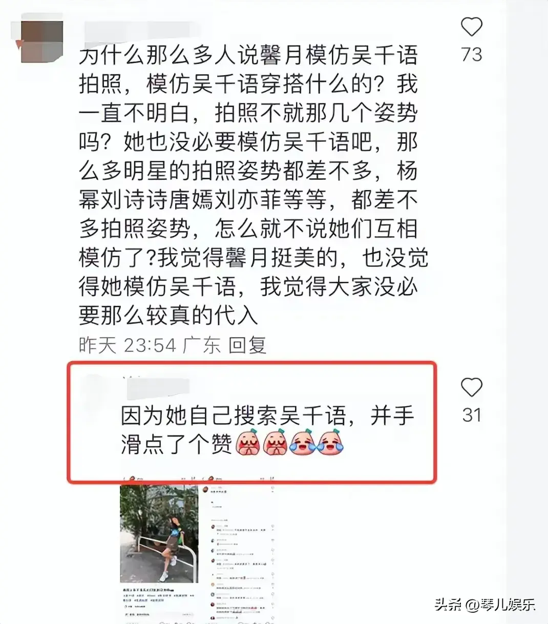Tap the second crying-face emoji in reply

pyautogui.click(x=276, y=443)
